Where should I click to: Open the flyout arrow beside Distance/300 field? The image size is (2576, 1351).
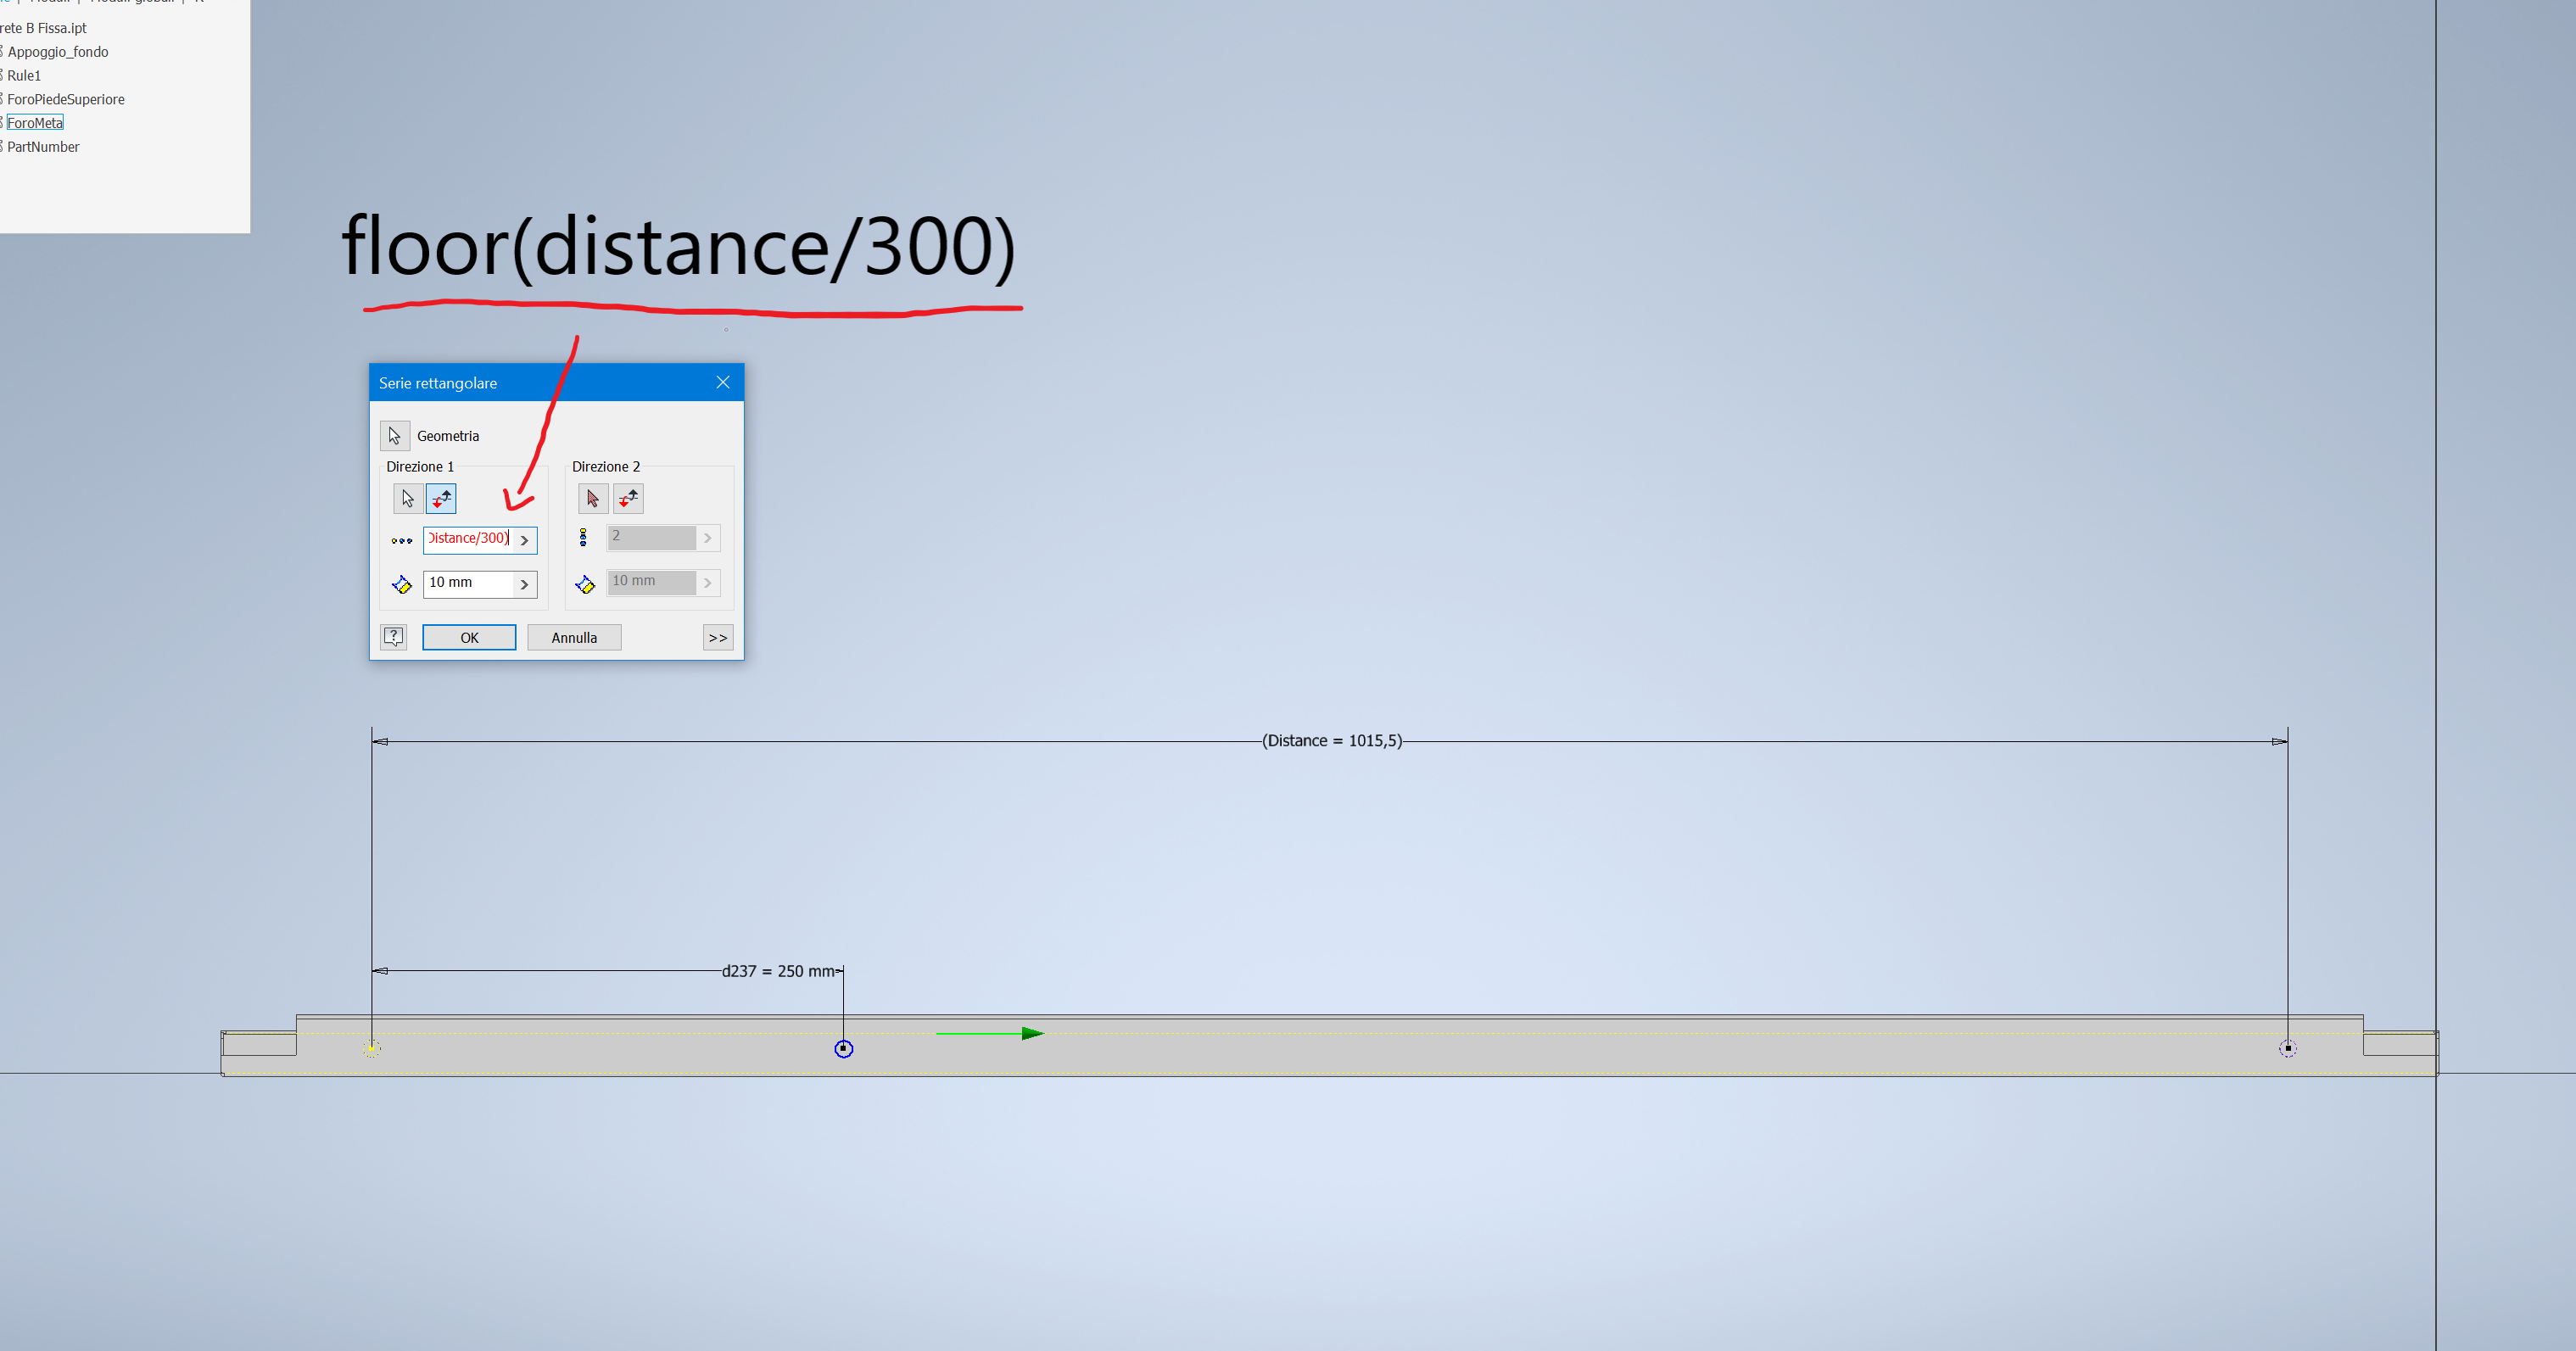tap(524, 540)
